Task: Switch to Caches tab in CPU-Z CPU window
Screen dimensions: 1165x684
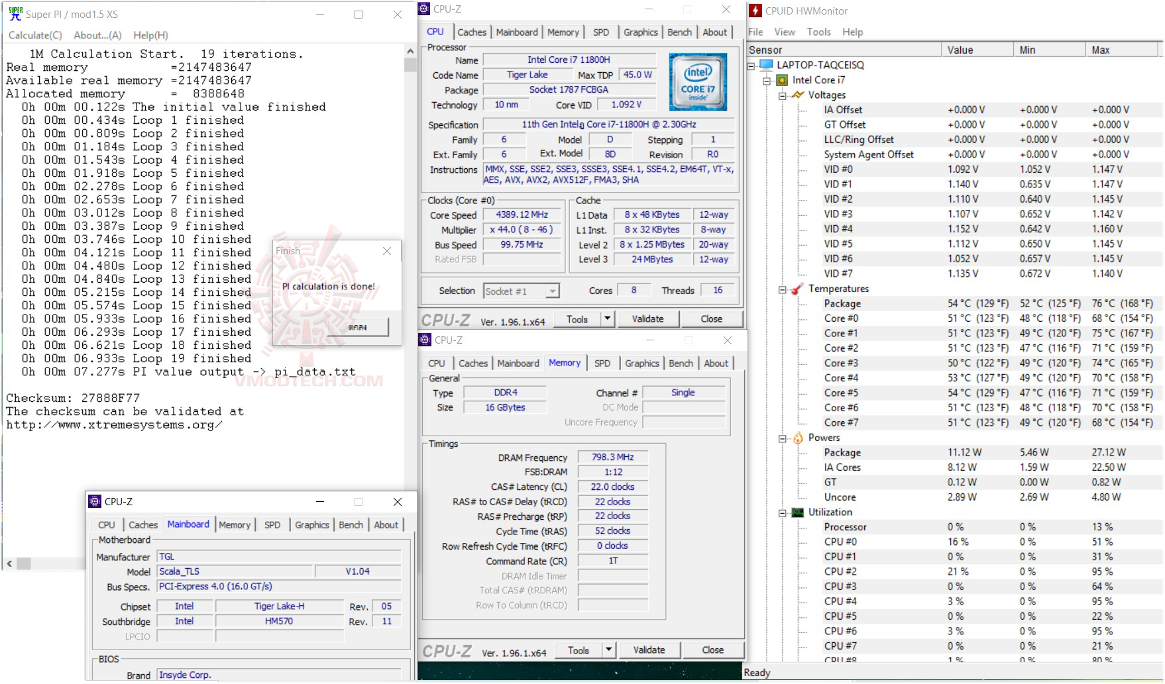Action: tap(472, 32)
